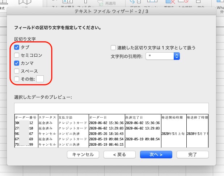The width and height of the screenshot is (224, 176).
Task: Click the 決済完了日 preview column header
Action: [x=134, y=118]
